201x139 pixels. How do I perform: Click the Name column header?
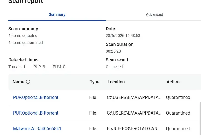click(x=18, y=82)
